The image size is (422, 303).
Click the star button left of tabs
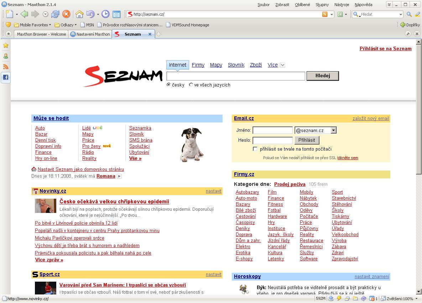coord(9,34)
